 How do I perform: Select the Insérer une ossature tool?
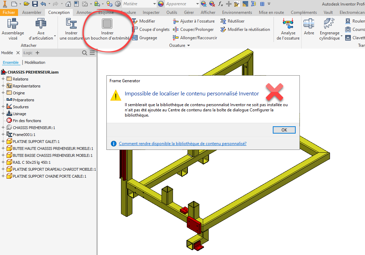pos(71,24)
